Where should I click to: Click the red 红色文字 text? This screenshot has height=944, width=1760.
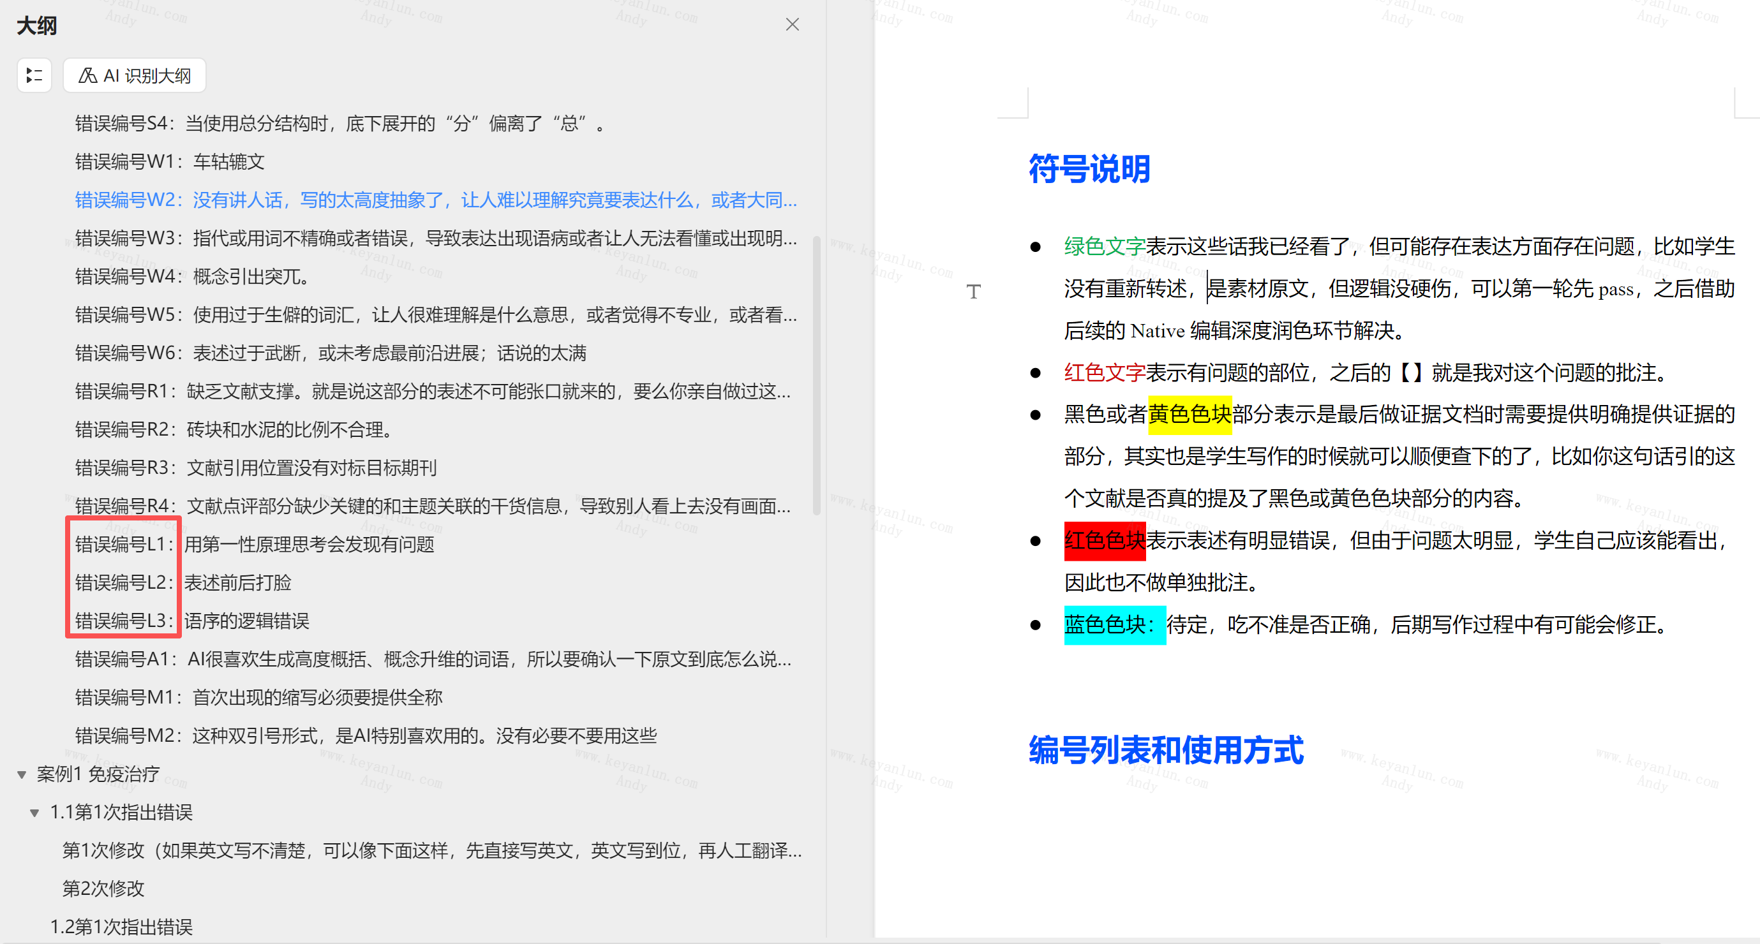(x=1104, y=373)
